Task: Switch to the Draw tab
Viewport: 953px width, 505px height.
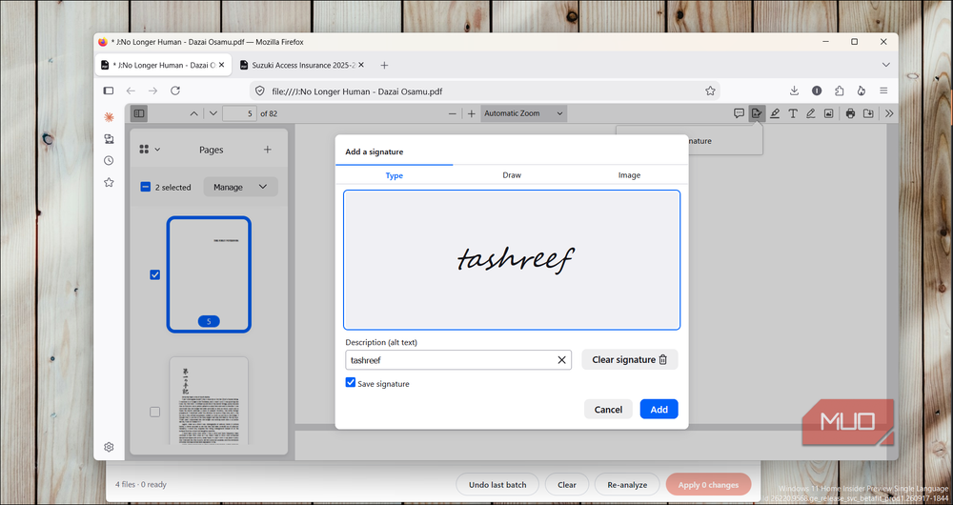Action: 512,175
